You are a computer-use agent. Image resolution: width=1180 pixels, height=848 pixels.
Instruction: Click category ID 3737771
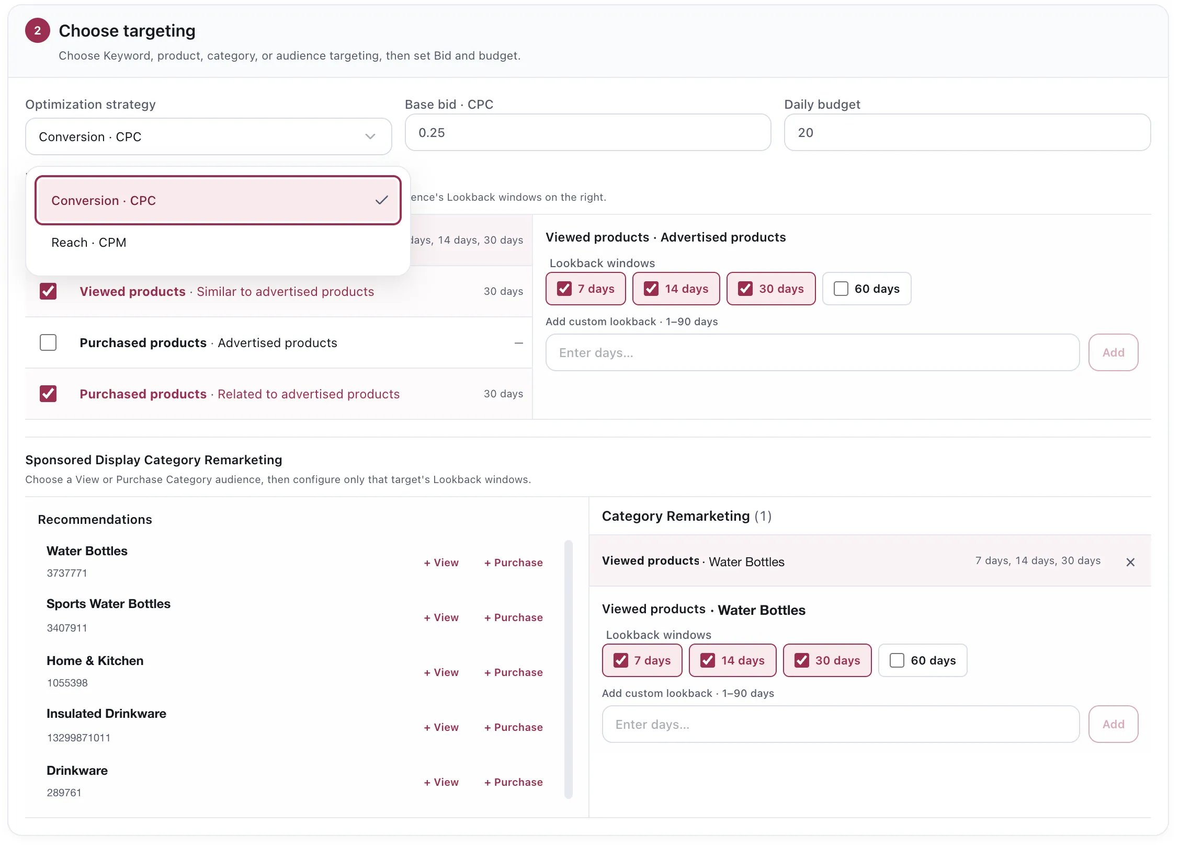[67, 573]
